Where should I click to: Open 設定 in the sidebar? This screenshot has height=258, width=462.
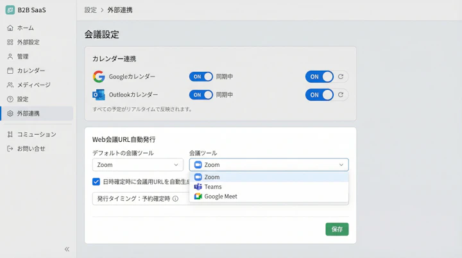[x=37, y=99]
